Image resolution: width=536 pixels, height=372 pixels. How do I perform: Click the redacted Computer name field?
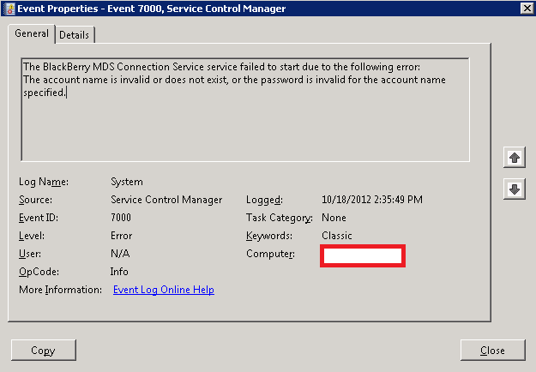[362, 255]
